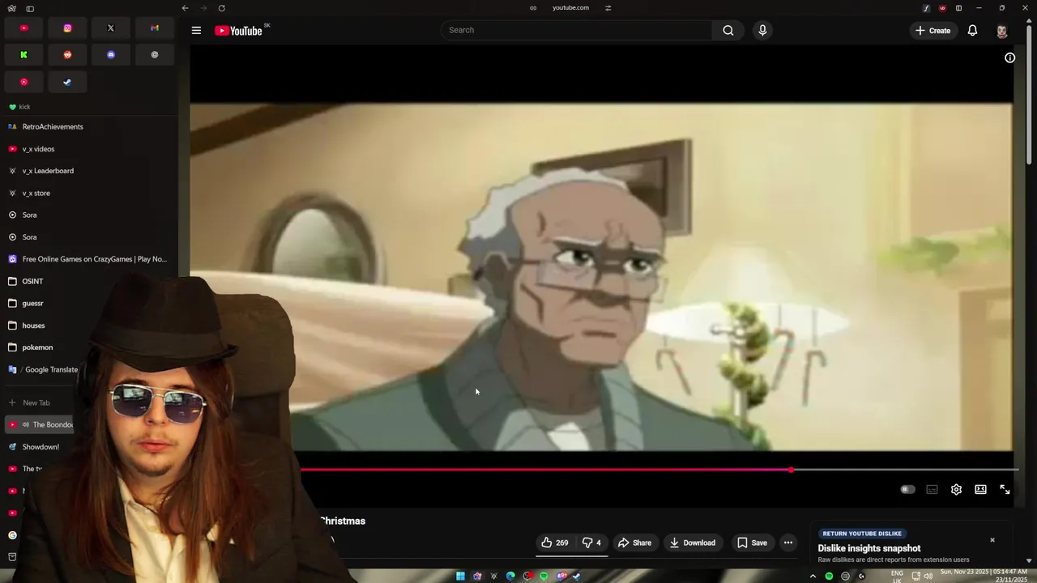
Task: Open volume control in system tray
Action: click(x=929, y=576)
